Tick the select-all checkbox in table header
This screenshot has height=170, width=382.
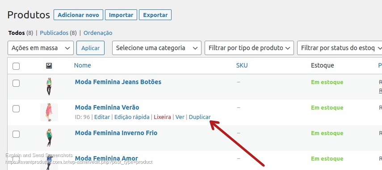(x=16, y=66)
